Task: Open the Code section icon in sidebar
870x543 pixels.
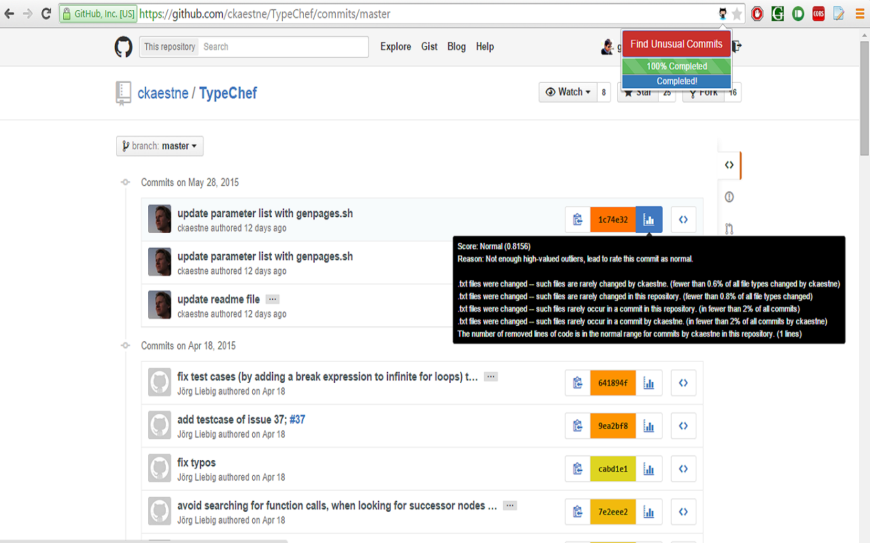Action: click(x=729, y=165)
